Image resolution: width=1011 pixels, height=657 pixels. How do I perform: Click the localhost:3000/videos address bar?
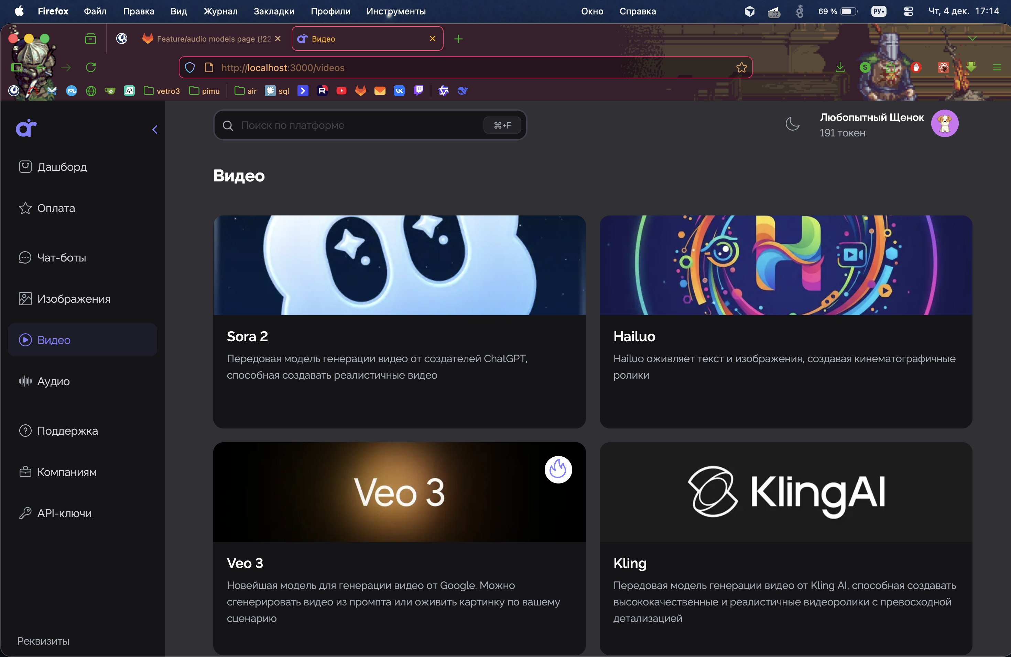pos(466,67)
